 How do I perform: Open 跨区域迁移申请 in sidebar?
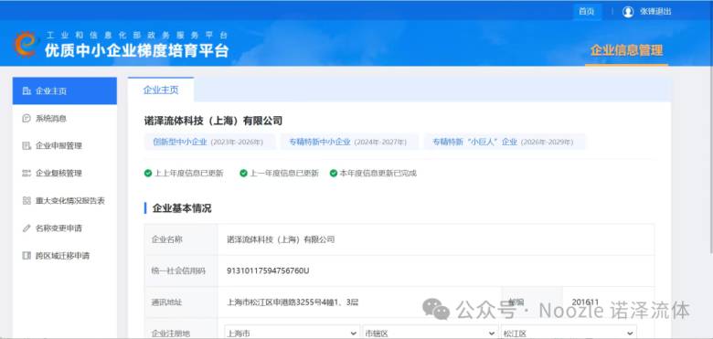[x=65, y=255]
